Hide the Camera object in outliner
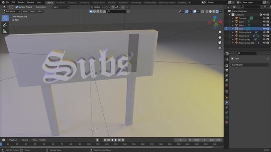 264,18
